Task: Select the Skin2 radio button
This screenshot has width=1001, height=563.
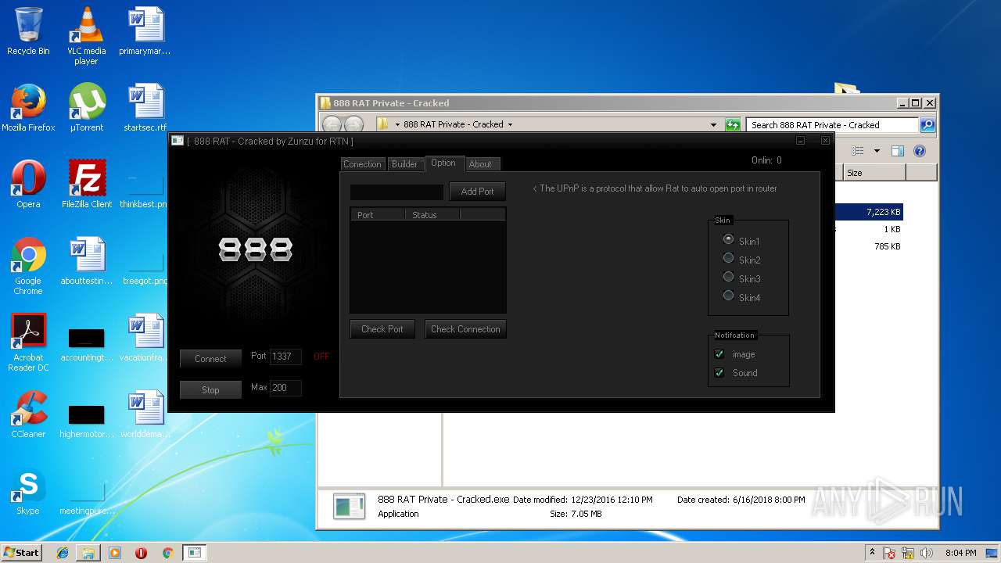Action: [728, 258]
